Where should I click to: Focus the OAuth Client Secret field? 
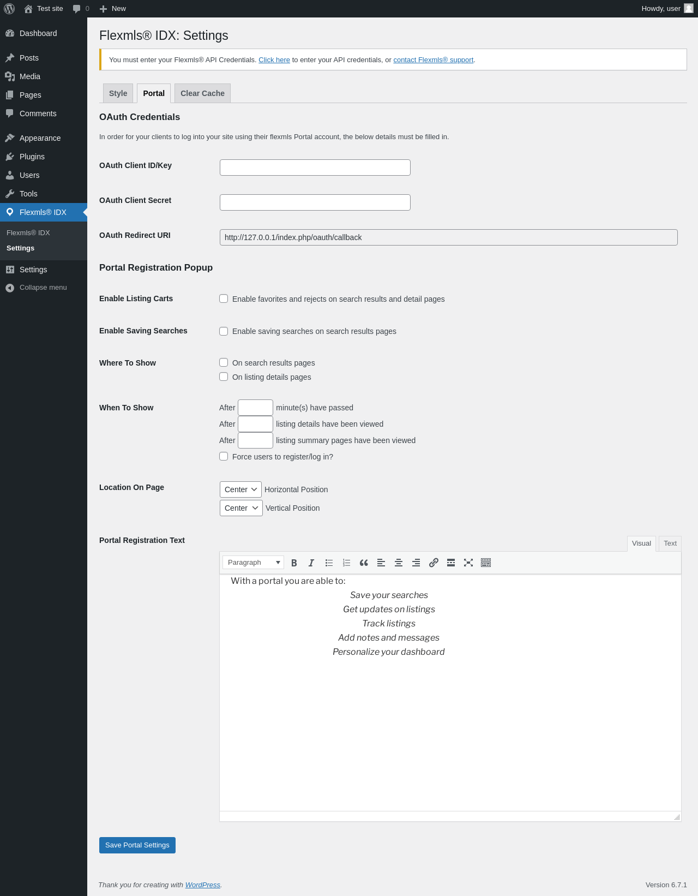coord(315,202)
